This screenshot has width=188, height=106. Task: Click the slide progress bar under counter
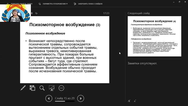point(65,101)
